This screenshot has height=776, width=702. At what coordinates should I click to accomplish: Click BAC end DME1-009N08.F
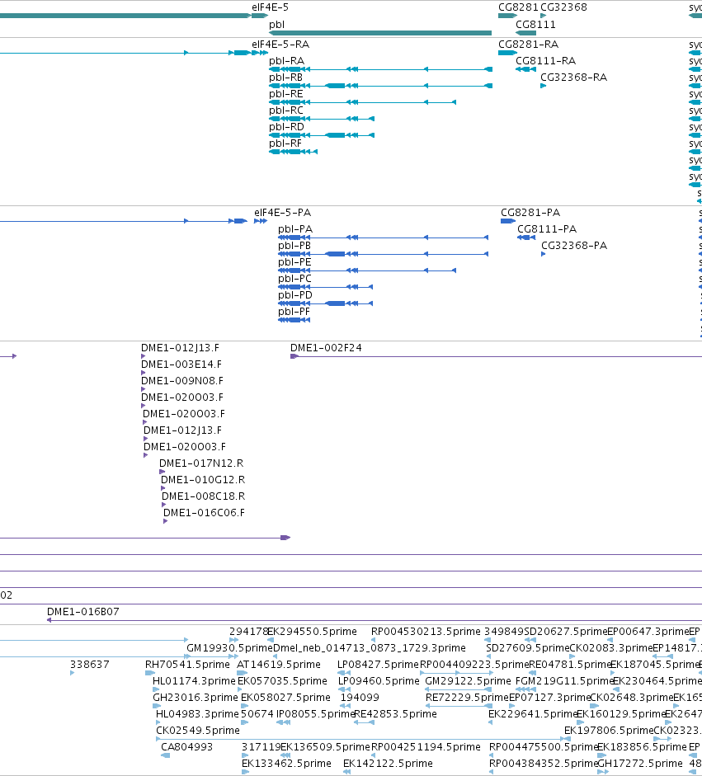tap(182, 380)
